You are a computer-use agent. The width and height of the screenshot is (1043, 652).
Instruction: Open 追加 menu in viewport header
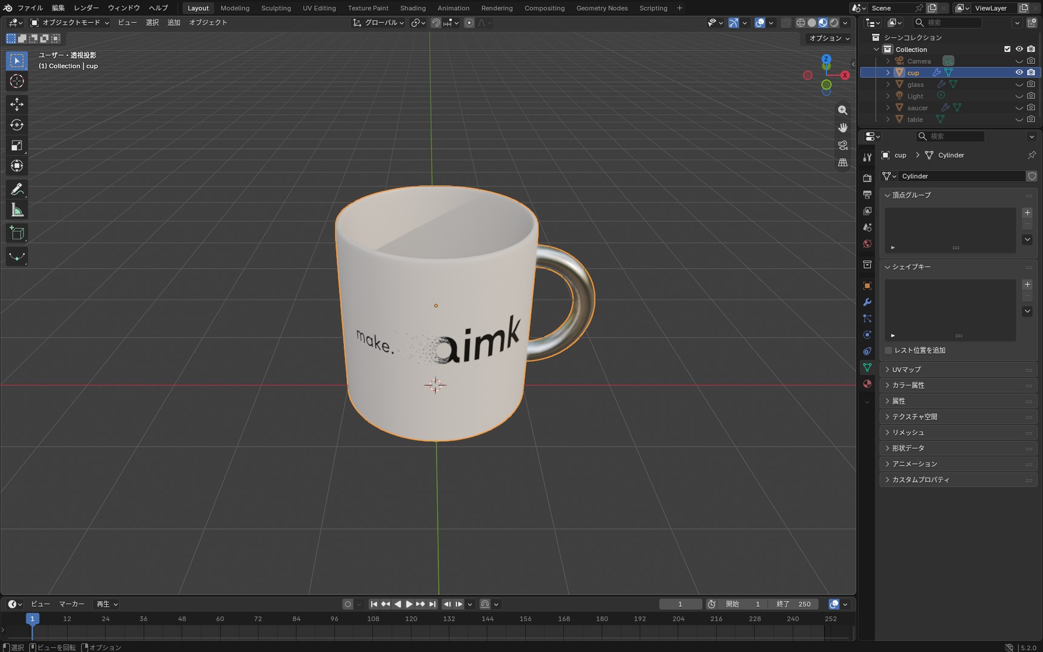click(174, 22)
